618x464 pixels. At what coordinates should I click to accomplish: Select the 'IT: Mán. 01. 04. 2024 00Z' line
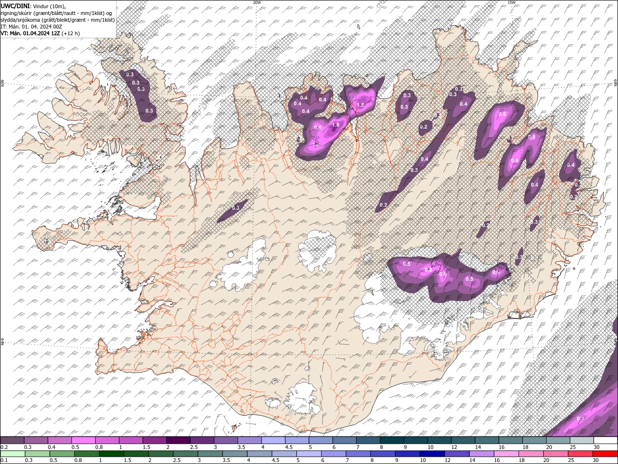pyautogui.click(x=32, y=27)
